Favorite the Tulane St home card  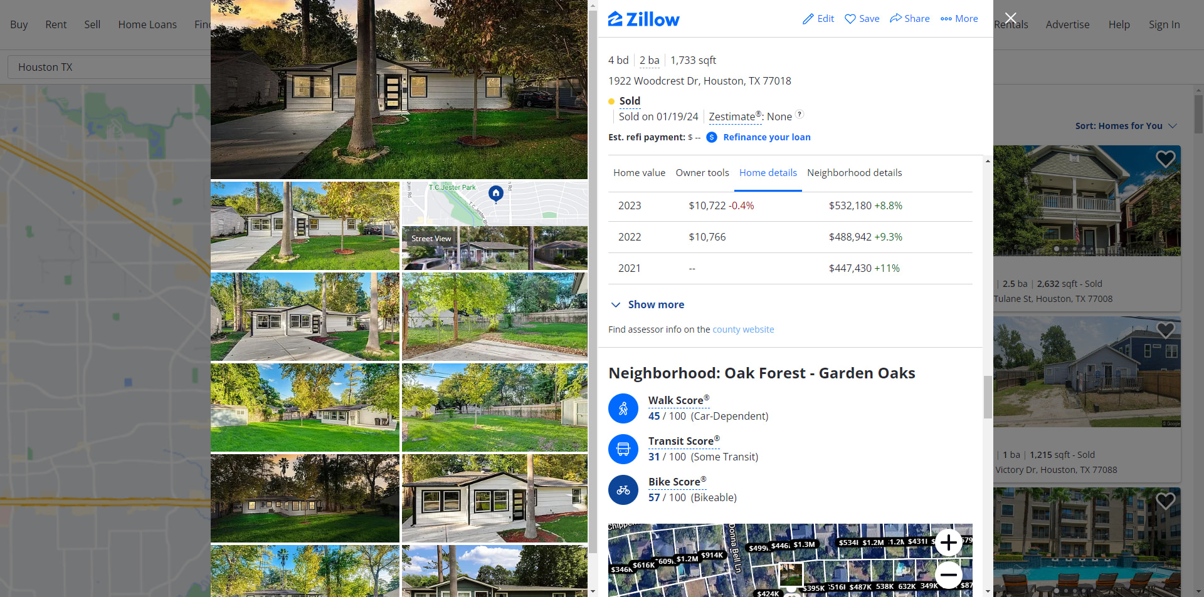[x=1165, y=159]
